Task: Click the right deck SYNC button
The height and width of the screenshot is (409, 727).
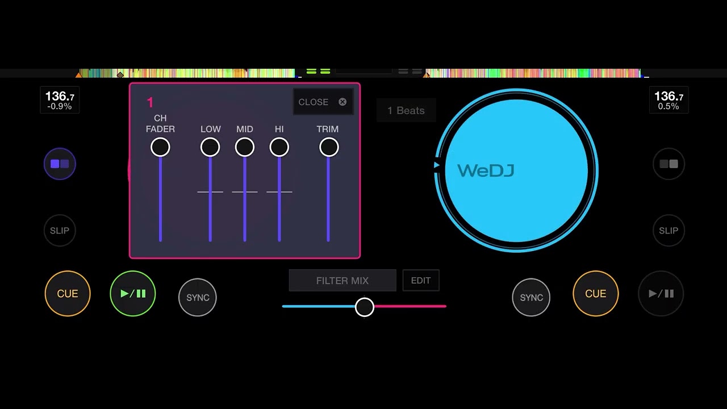Action: coord(532,297)
